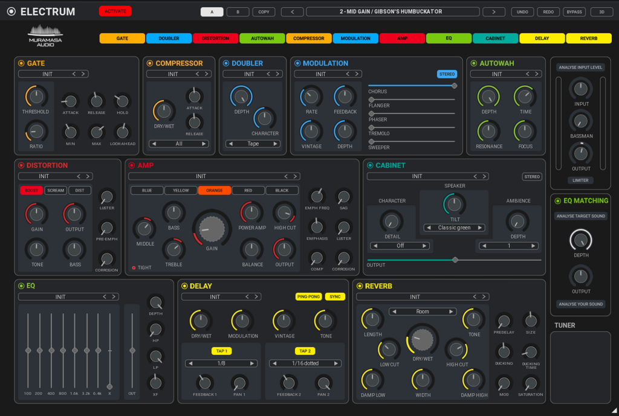619x416 pixels.
Task: Select the BLACK amp channel
Action: pyautogui.click(x=282, y=190)
